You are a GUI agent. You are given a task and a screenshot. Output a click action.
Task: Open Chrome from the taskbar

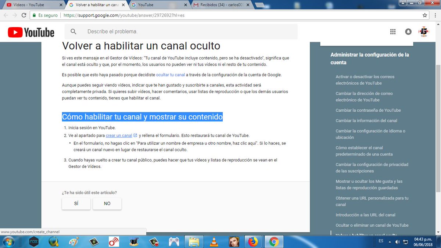[x=273, y=242]
